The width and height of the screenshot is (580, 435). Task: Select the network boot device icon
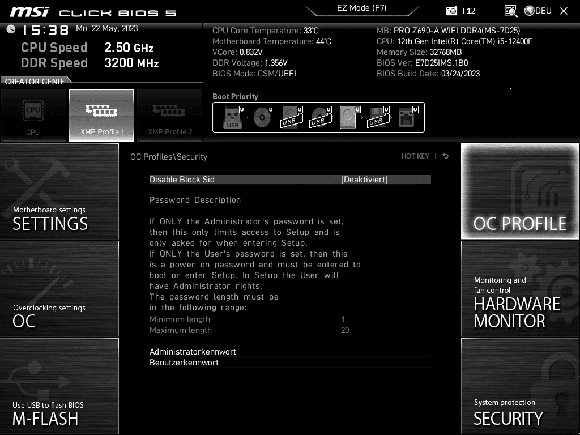tap(408, 117)
